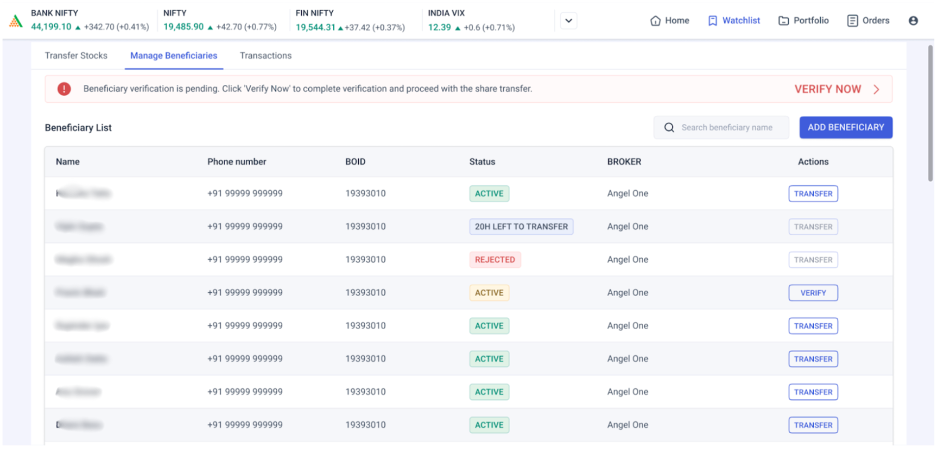
Task: Click the search magnifier icon
Action: click(669, 127)
